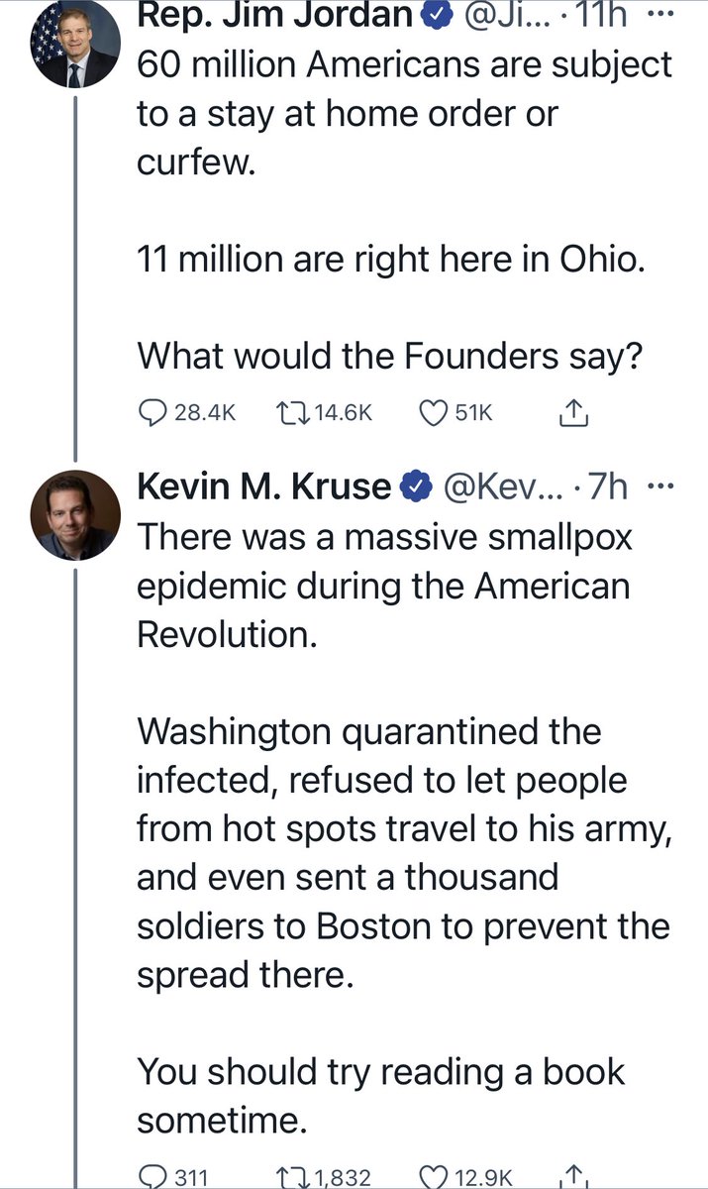Click the Rep. Jim Jordan display name
The image size is (708, 1189).
274,14
